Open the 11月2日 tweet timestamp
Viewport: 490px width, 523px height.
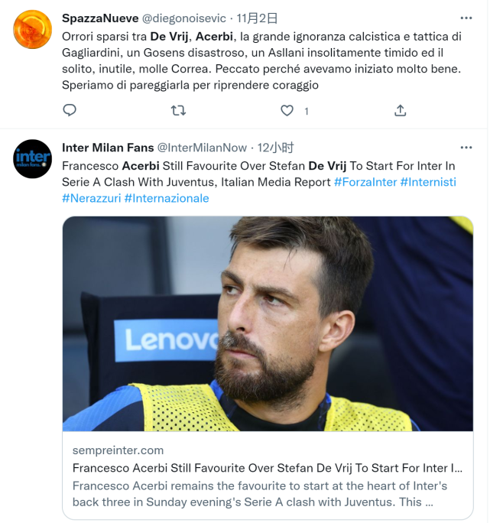tap(257, 18)
